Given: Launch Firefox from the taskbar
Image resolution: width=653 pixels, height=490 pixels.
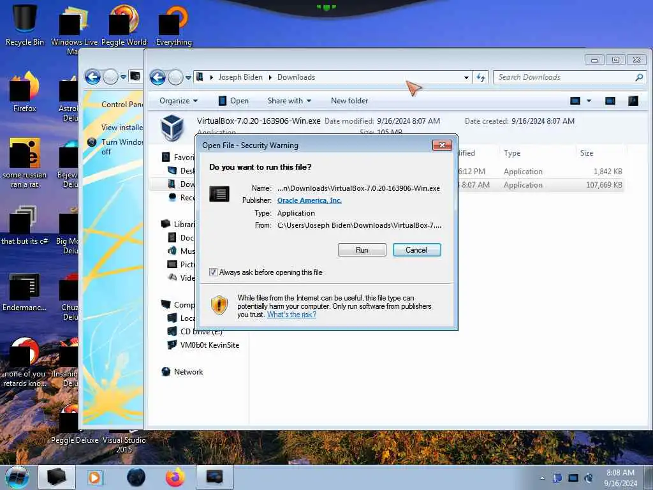Looking at the screenshot, I should point(175,477).
